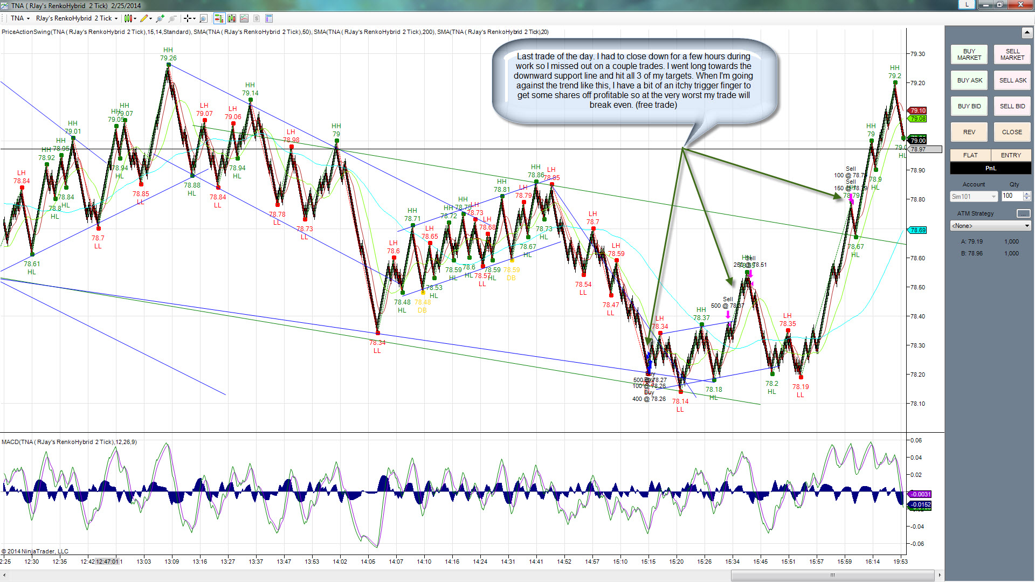Click the L link button in title bar
The height and width of the screenshot is (582, 1035).
pos(967,5)
